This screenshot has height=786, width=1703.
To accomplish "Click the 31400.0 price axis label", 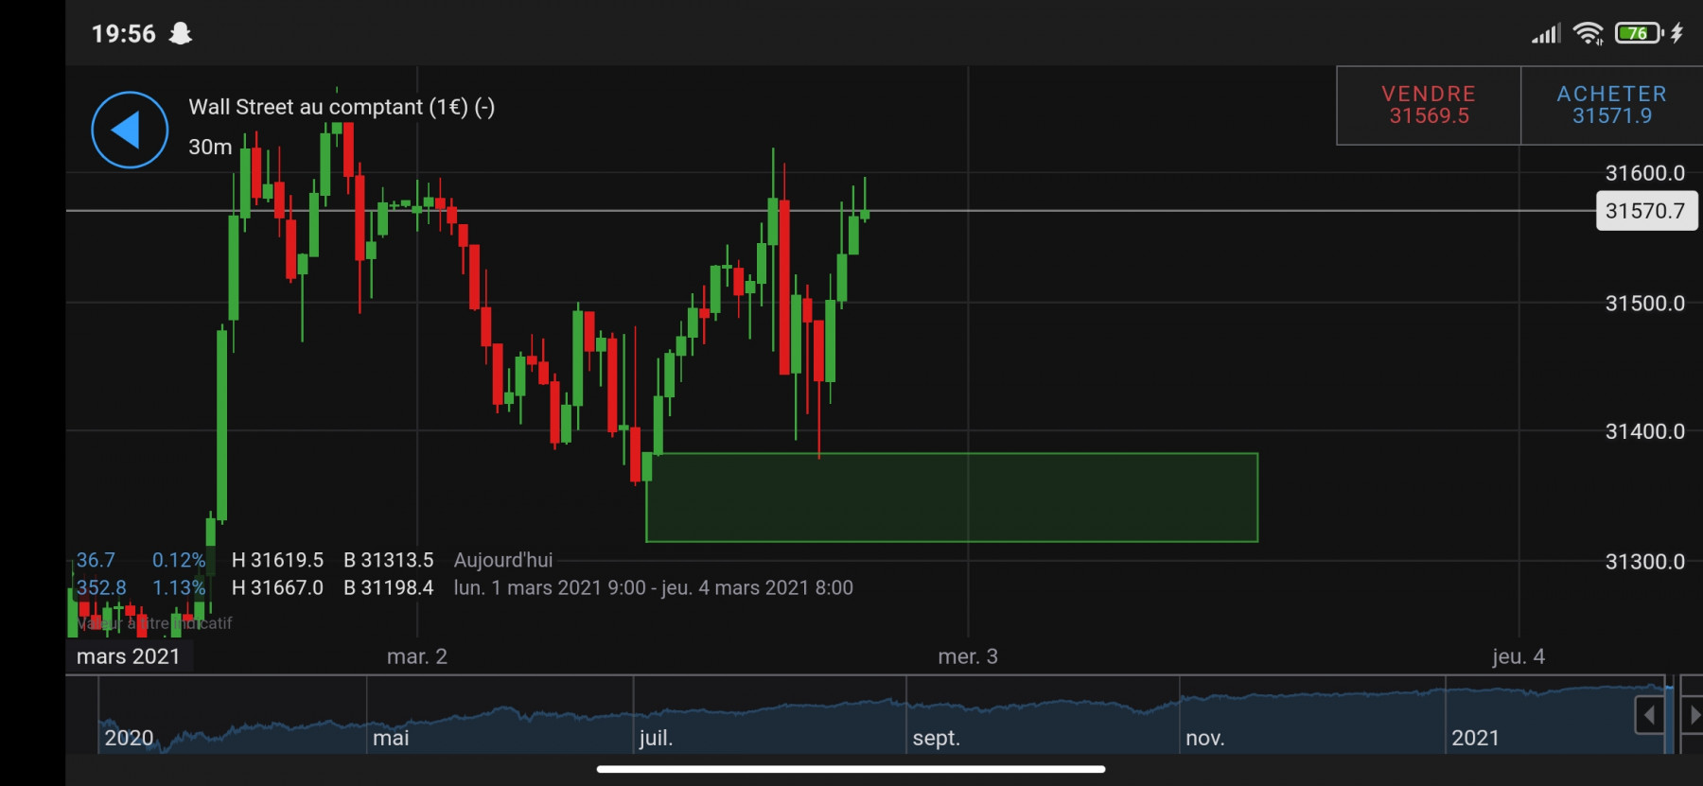I will [1645, 431].
